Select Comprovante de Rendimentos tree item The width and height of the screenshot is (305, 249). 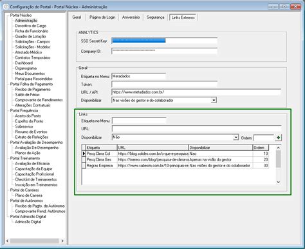click(x=39, y=100)
